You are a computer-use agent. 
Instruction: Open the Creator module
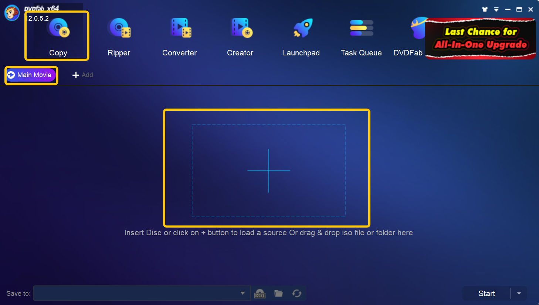[x=240, y=37]
